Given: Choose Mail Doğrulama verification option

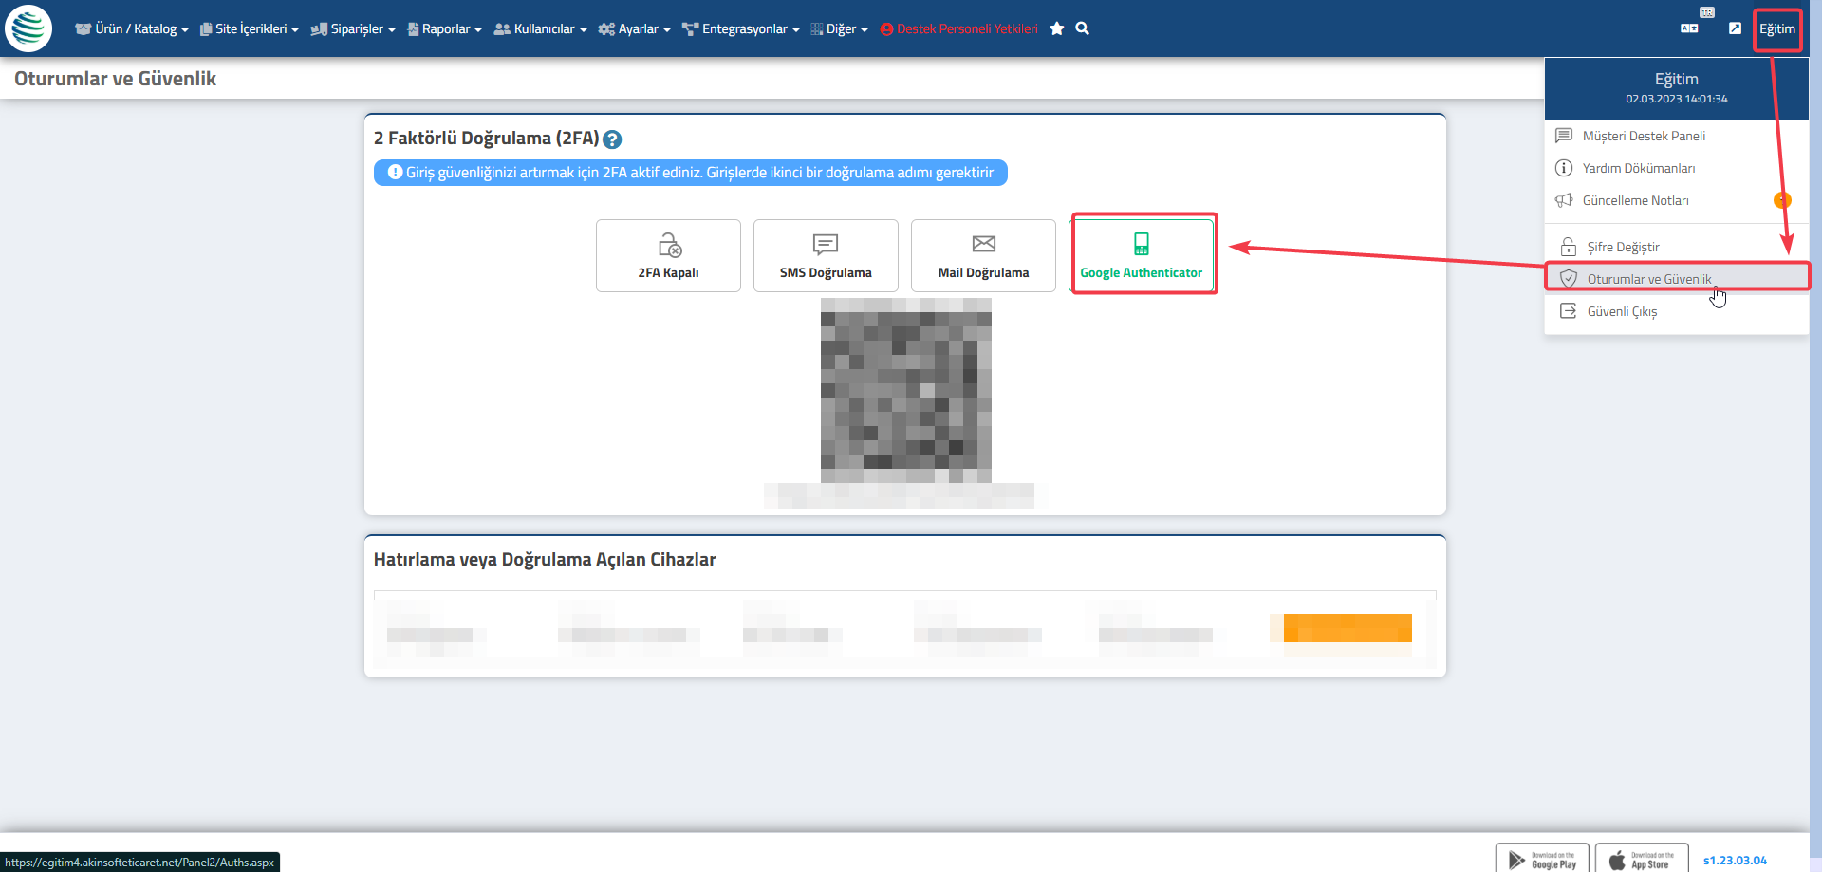Looking at the screenshot, I should pyautogui.click(x=983, y=255).
